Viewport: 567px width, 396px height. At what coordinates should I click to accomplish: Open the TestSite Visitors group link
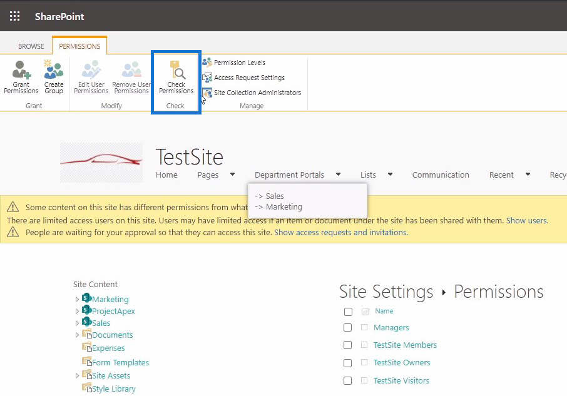click(401, 380)
